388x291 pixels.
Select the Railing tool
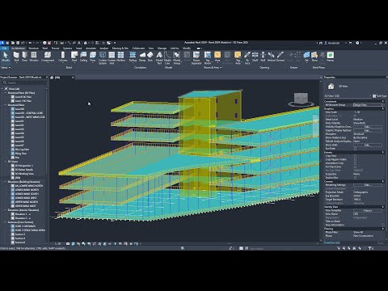pos(133,57)
